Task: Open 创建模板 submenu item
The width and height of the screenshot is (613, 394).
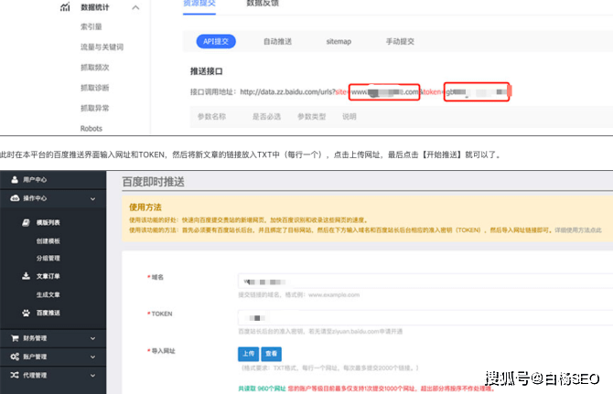Action: (x=48, y=241)
